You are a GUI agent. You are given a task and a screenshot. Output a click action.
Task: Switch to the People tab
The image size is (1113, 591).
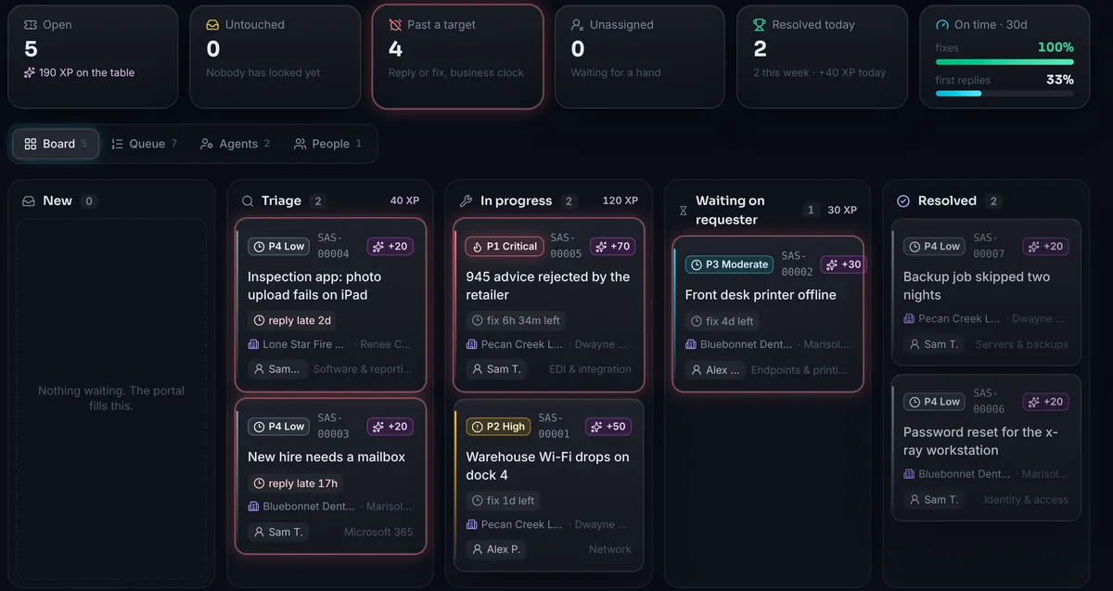(327, 144)
